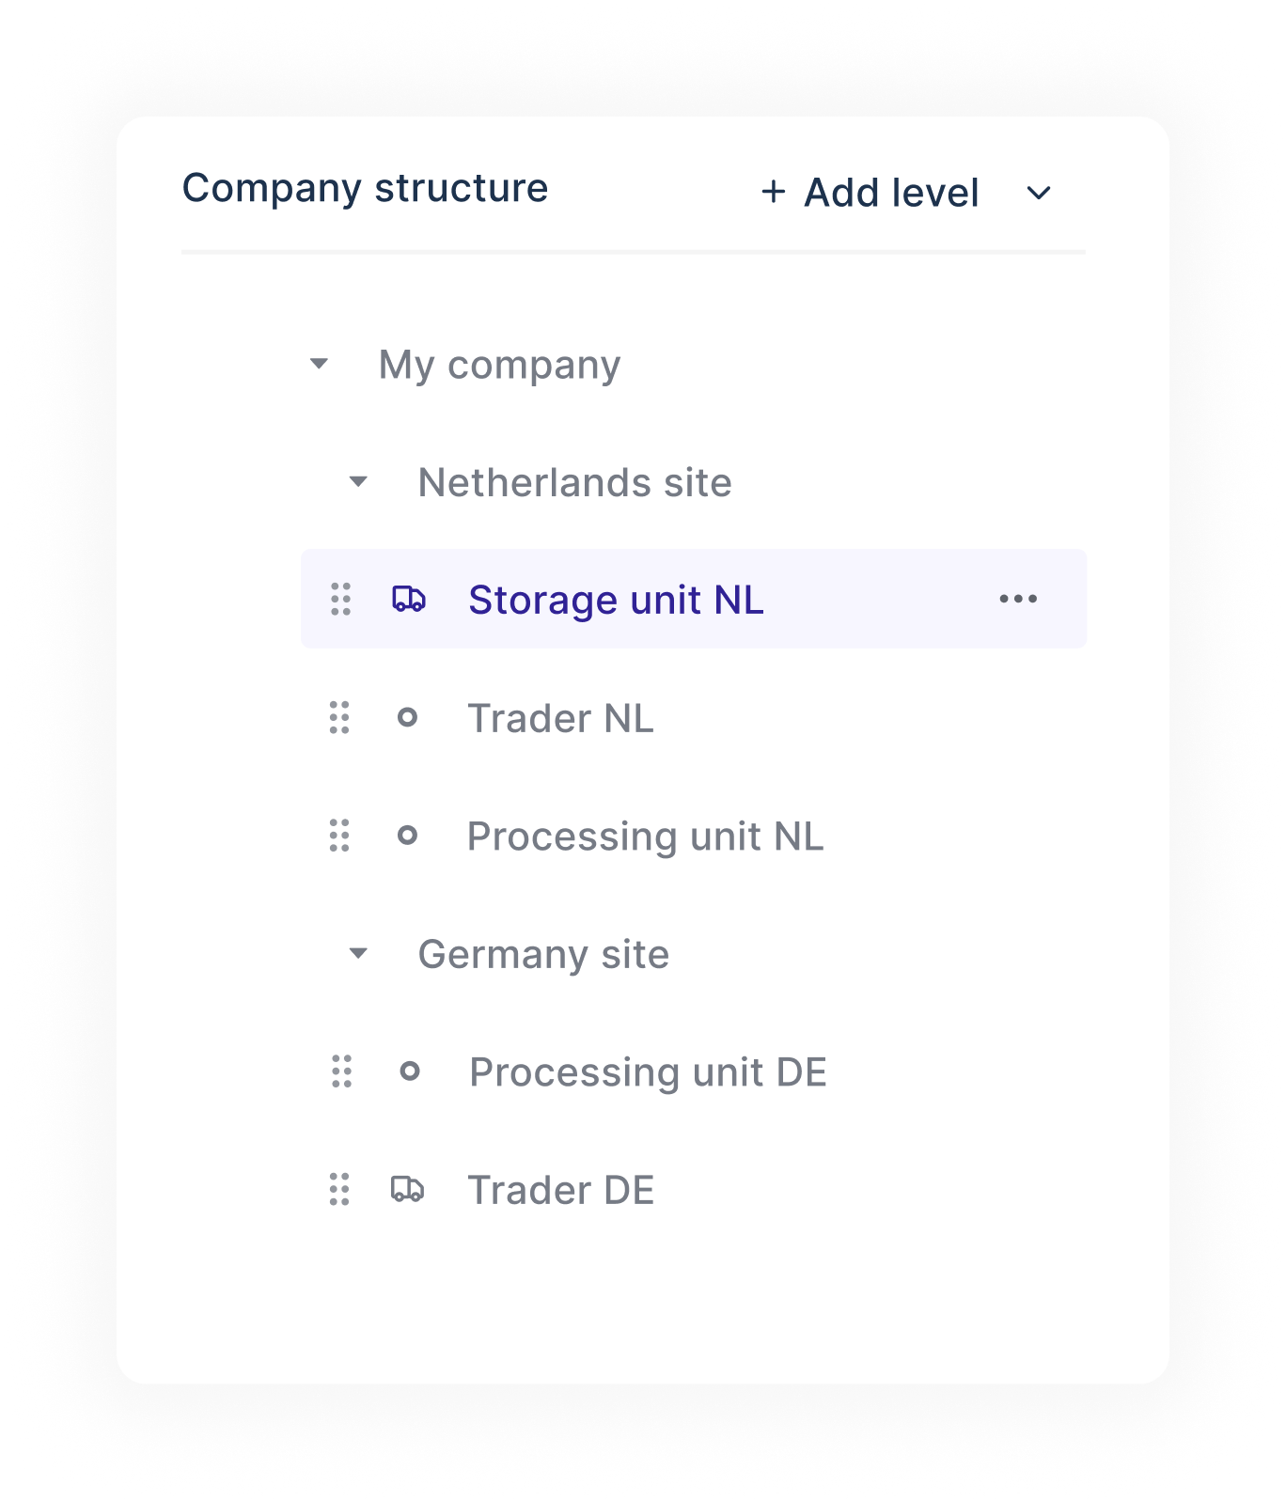
Task: Collapse the Germany site node
Action: point(359,953)
